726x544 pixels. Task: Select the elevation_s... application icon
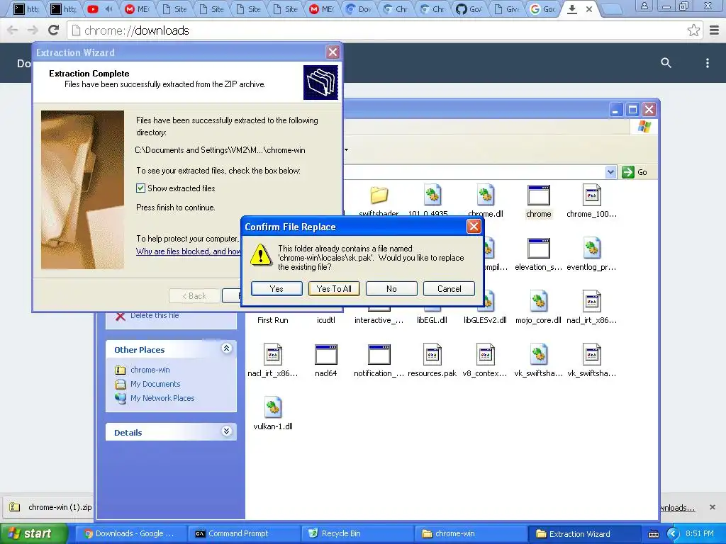pos(539,249)
